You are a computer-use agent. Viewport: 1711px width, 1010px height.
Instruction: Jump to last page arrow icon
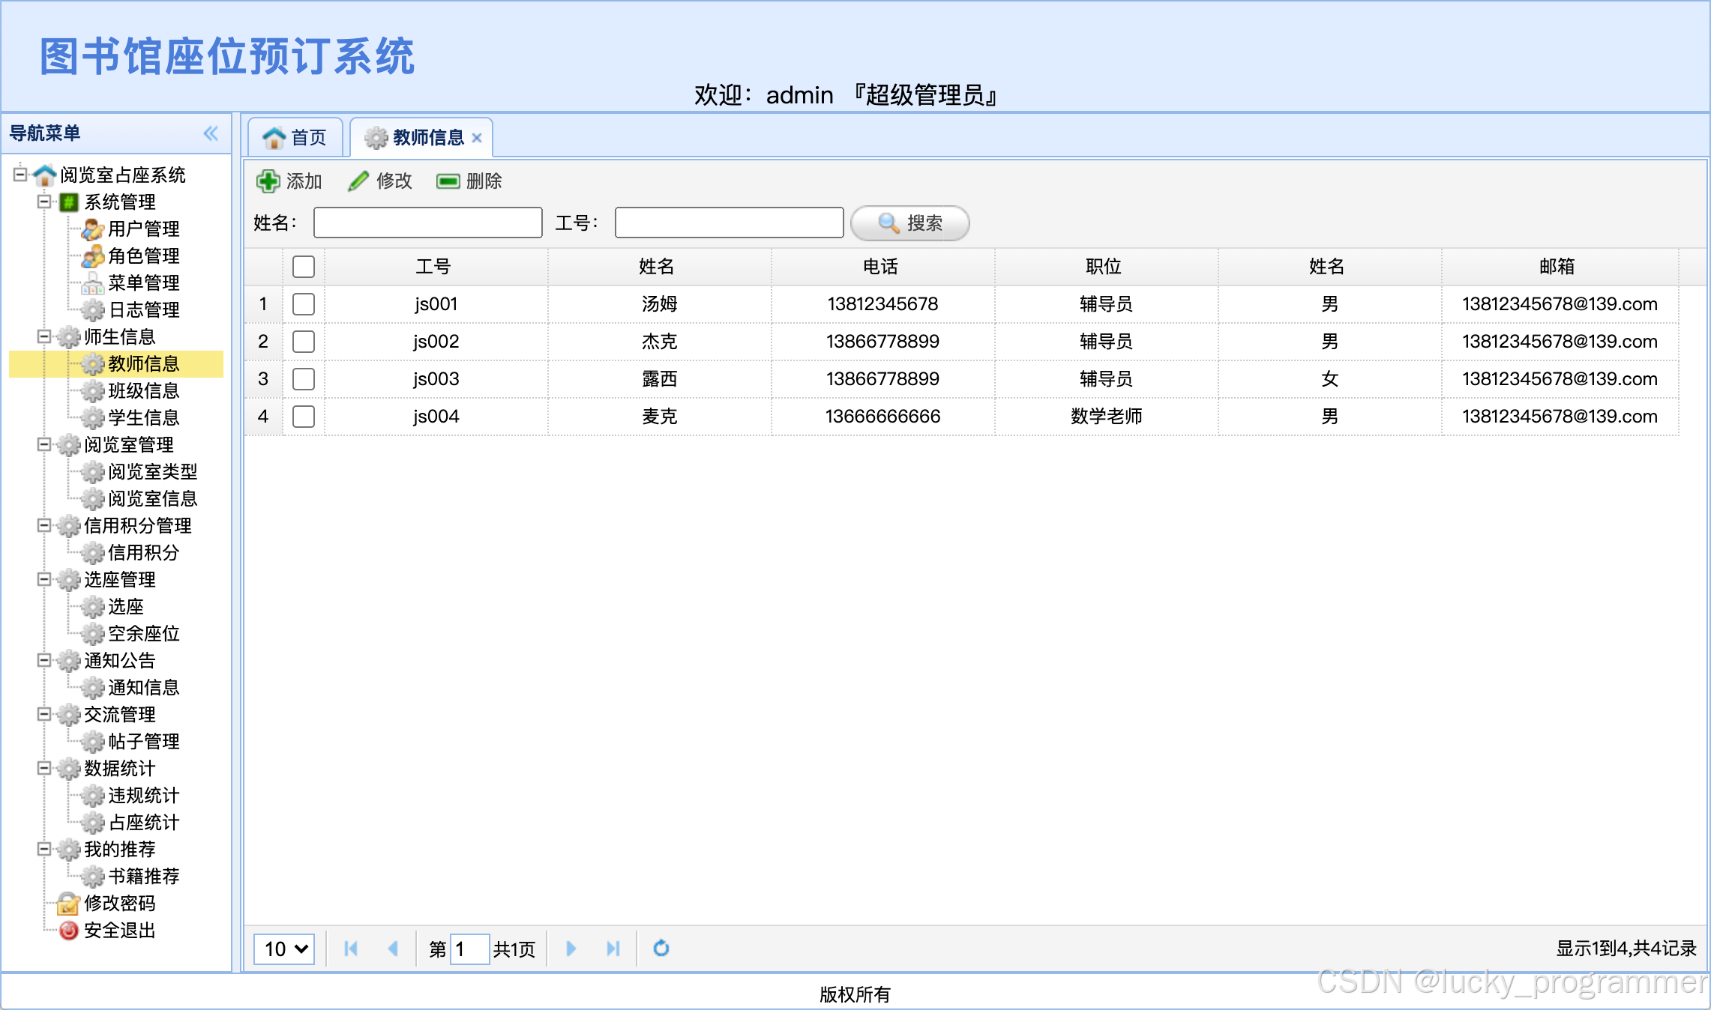tap(613, 949)
